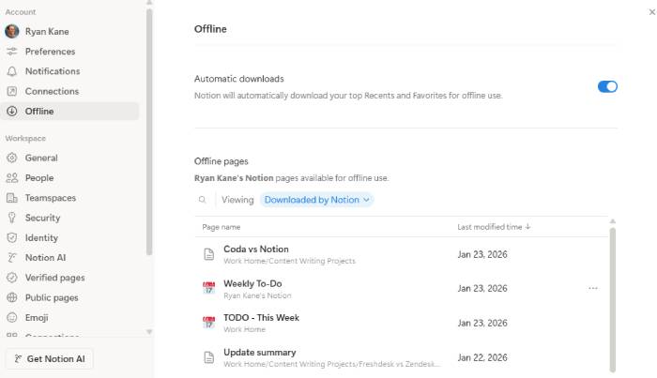Image resolution: width=657 pixels, height=378 pixels.
Task: Toggle the Automatic downloads switch off
Action: point(607,86)
